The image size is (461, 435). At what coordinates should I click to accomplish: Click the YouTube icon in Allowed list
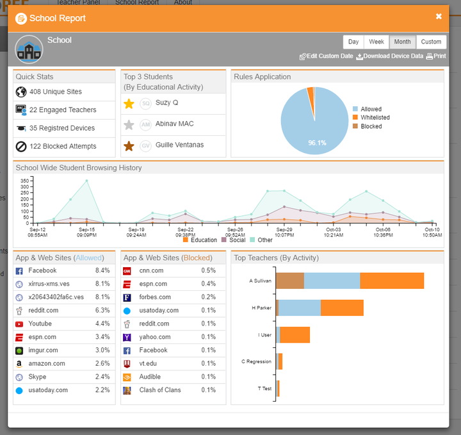(20, 324)
